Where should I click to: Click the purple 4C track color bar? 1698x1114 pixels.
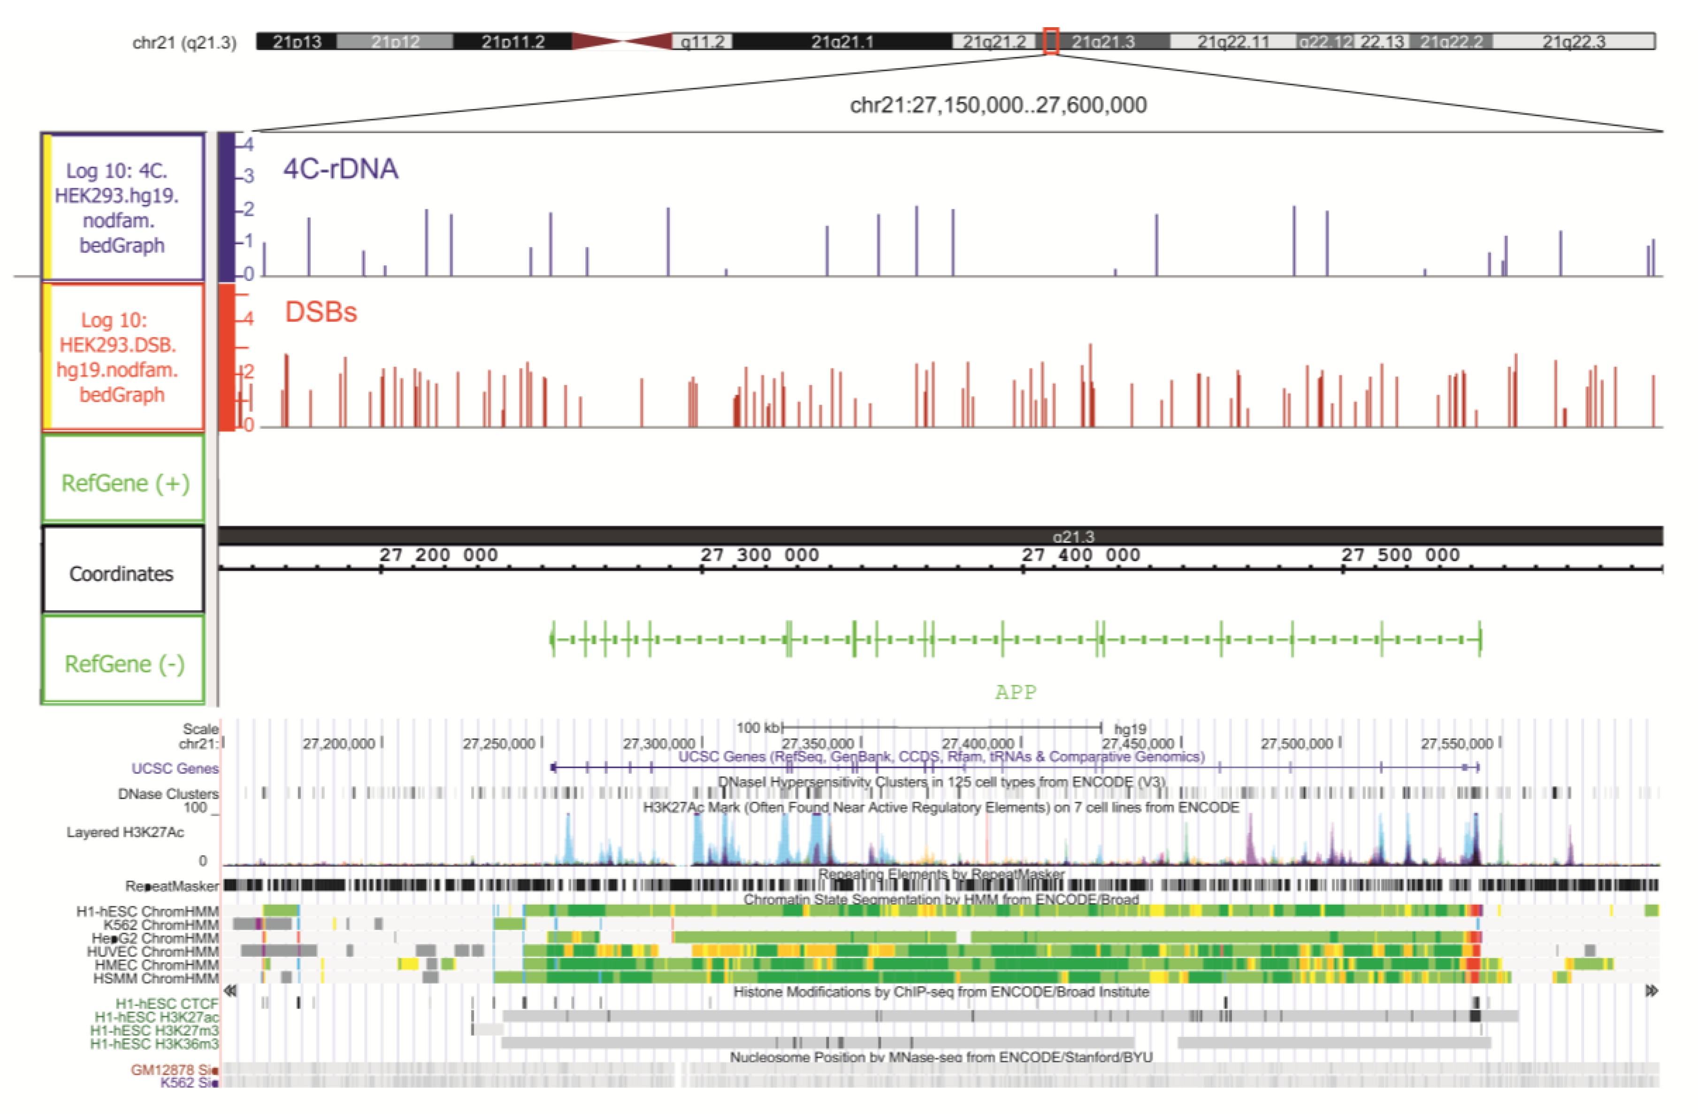(226, 207)
